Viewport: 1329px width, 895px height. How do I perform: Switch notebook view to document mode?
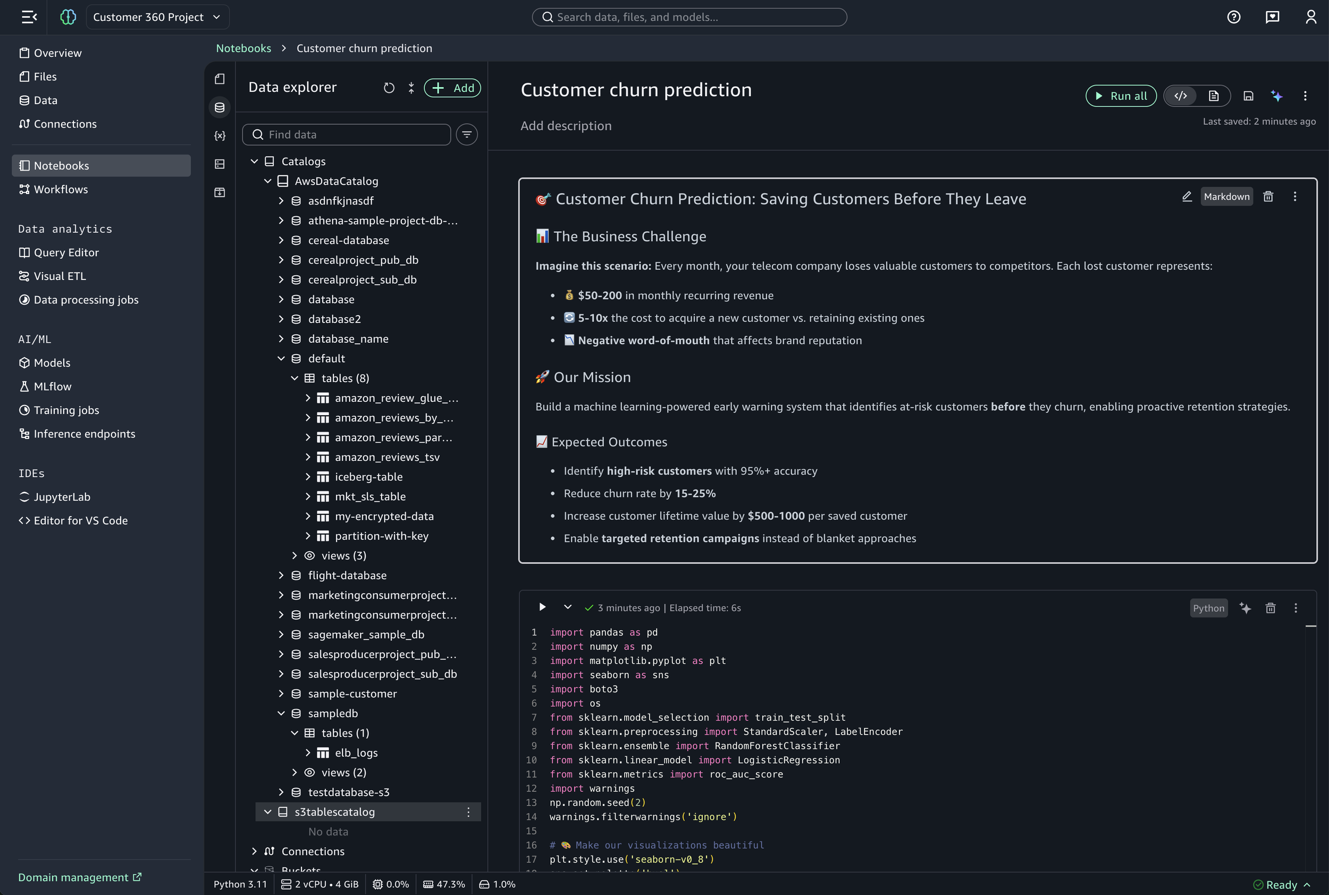(x=1215, y=96)
